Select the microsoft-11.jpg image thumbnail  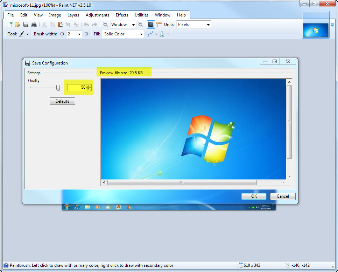click(316, 30)
